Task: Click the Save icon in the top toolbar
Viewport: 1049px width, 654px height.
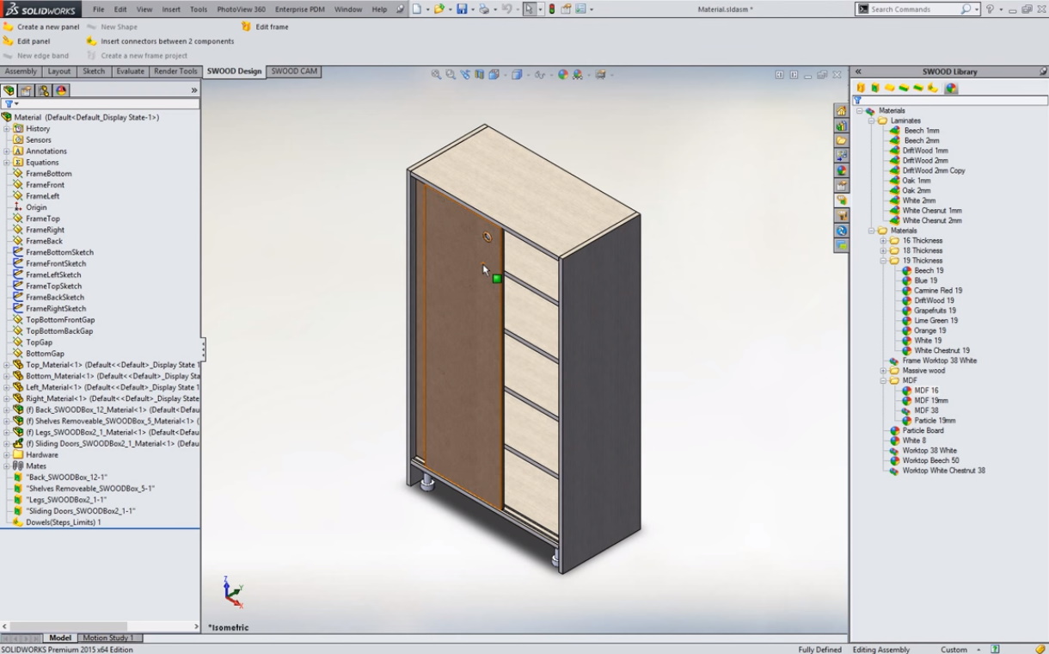Action: (x=462, y=9)
